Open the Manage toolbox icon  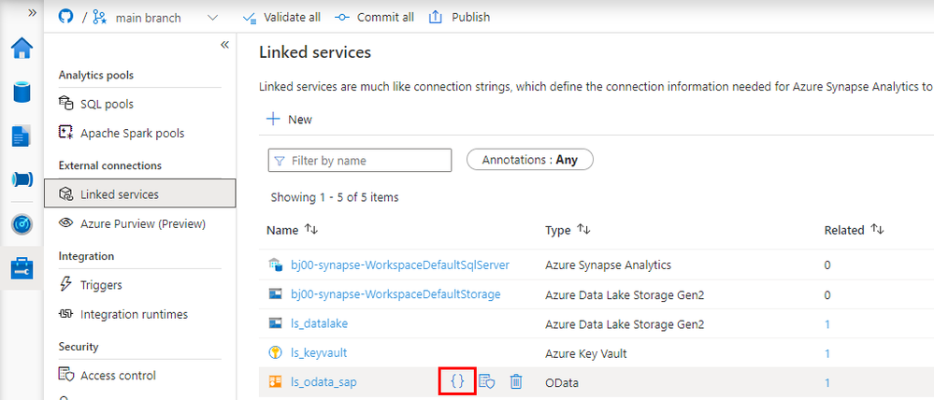[22, 268]
